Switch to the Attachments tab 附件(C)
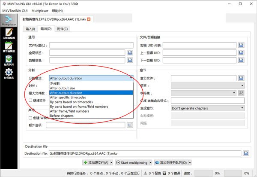The image size is (257, 177). pyautogui.click(x=63, y=29)
